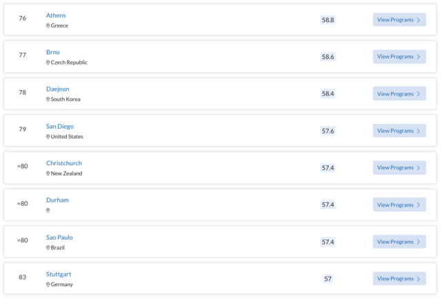Click the 57.6 score badge for San Diego
The image size is (442, 298).
tap(328, 131)
